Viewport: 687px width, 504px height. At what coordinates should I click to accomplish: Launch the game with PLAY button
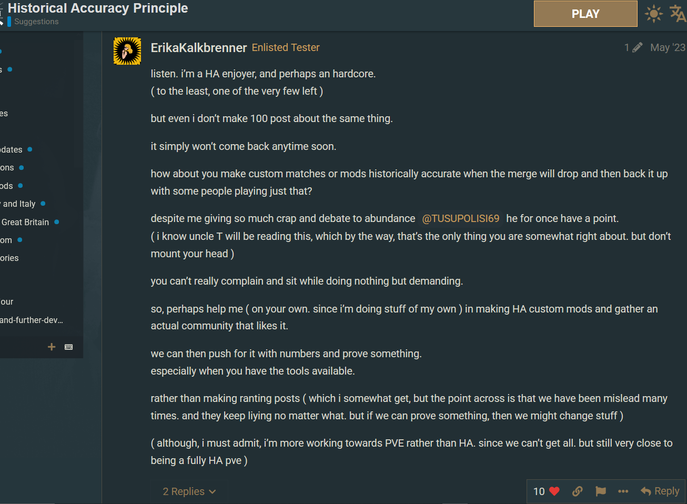[x=585, y=14]
